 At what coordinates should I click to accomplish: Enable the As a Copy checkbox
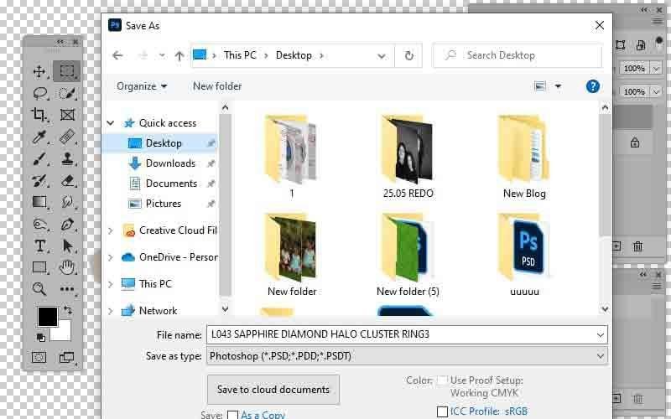tap(233, 415)
